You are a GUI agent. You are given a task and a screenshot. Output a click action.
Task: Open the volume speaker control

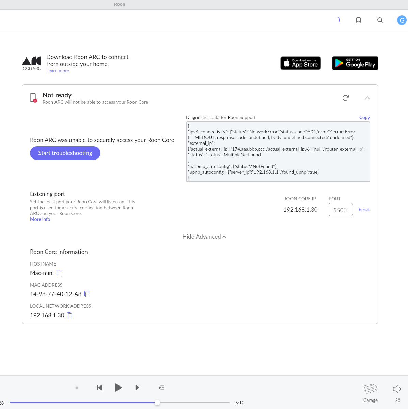pyautogui.click(x=397, y=389)
